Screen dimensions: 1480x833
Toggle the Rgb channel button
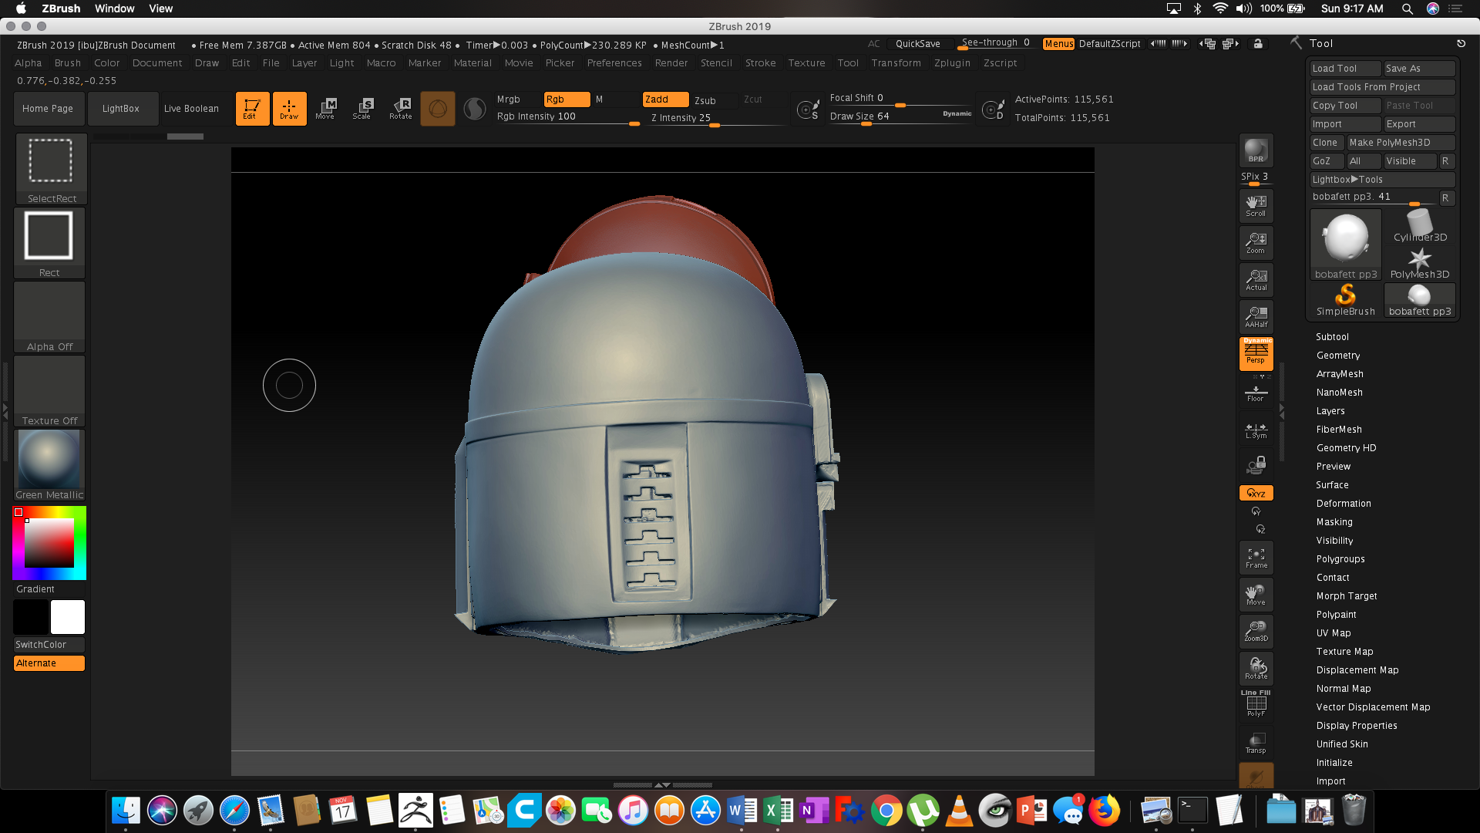tap(567, 99)
